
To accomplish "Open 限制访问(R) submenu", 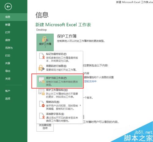I will click(x=60, y=105).
